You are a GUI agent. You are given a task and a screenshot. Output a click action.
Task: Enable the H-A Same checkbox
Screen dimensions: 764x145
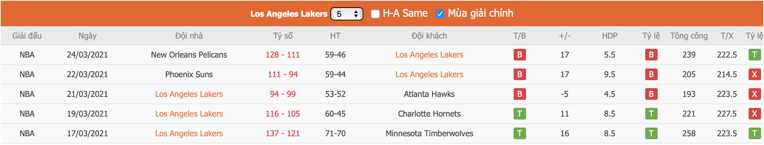375,14
